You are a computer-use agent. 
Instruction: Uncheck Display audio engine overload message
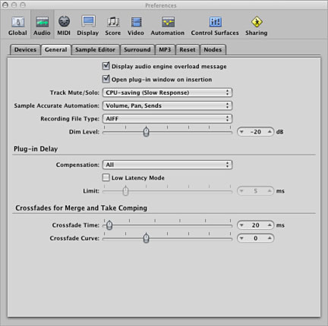106,66
